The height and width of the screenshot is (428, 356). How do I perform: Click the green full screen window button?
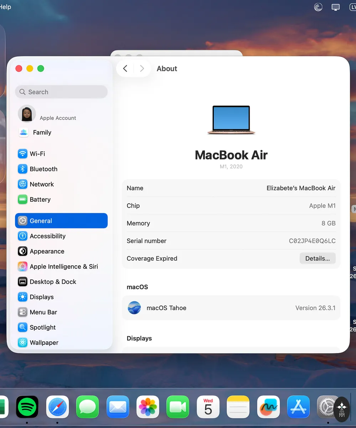[41, 68]
